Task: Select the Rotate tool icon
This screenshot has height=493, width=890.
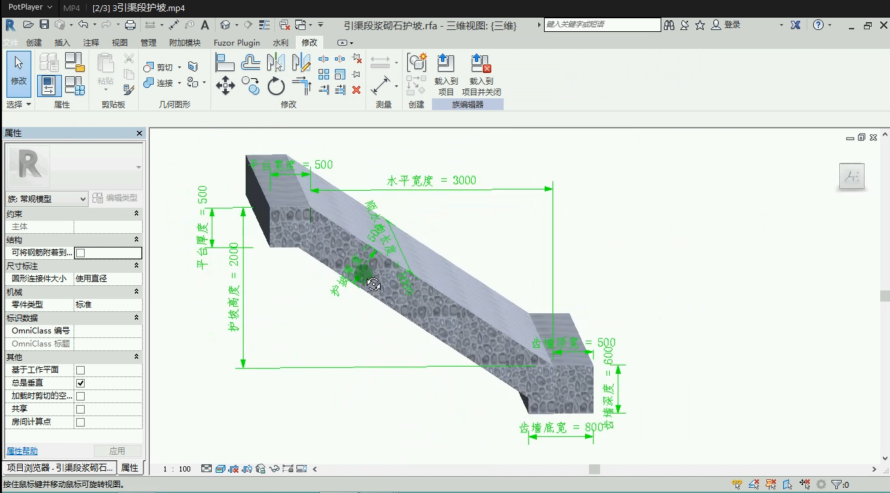Action: point(276,85)
